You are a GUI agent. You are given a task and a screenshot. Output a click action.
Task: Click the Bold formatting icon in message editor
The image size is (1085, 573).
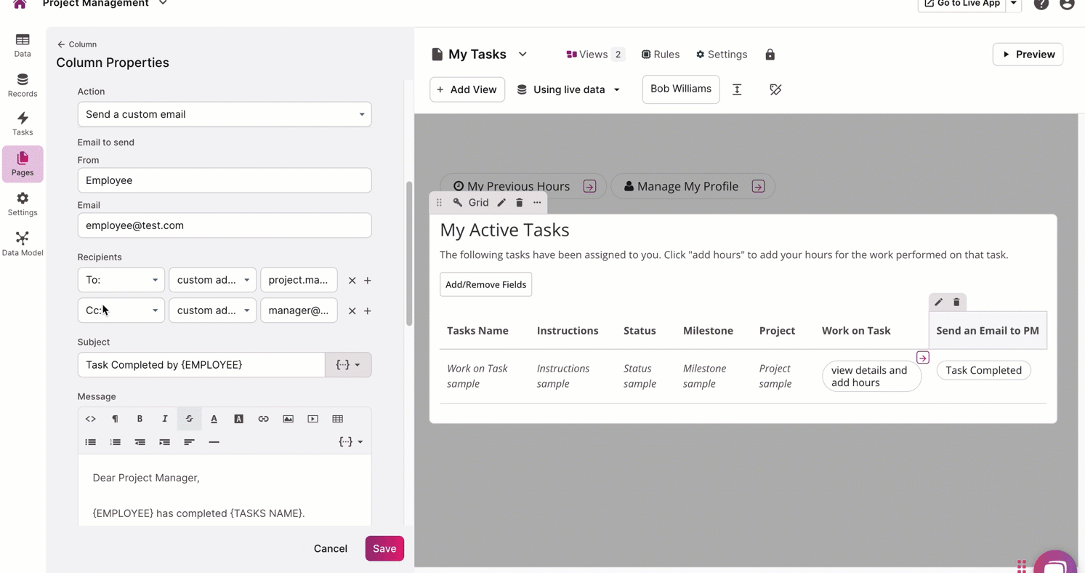coord(140,419)
